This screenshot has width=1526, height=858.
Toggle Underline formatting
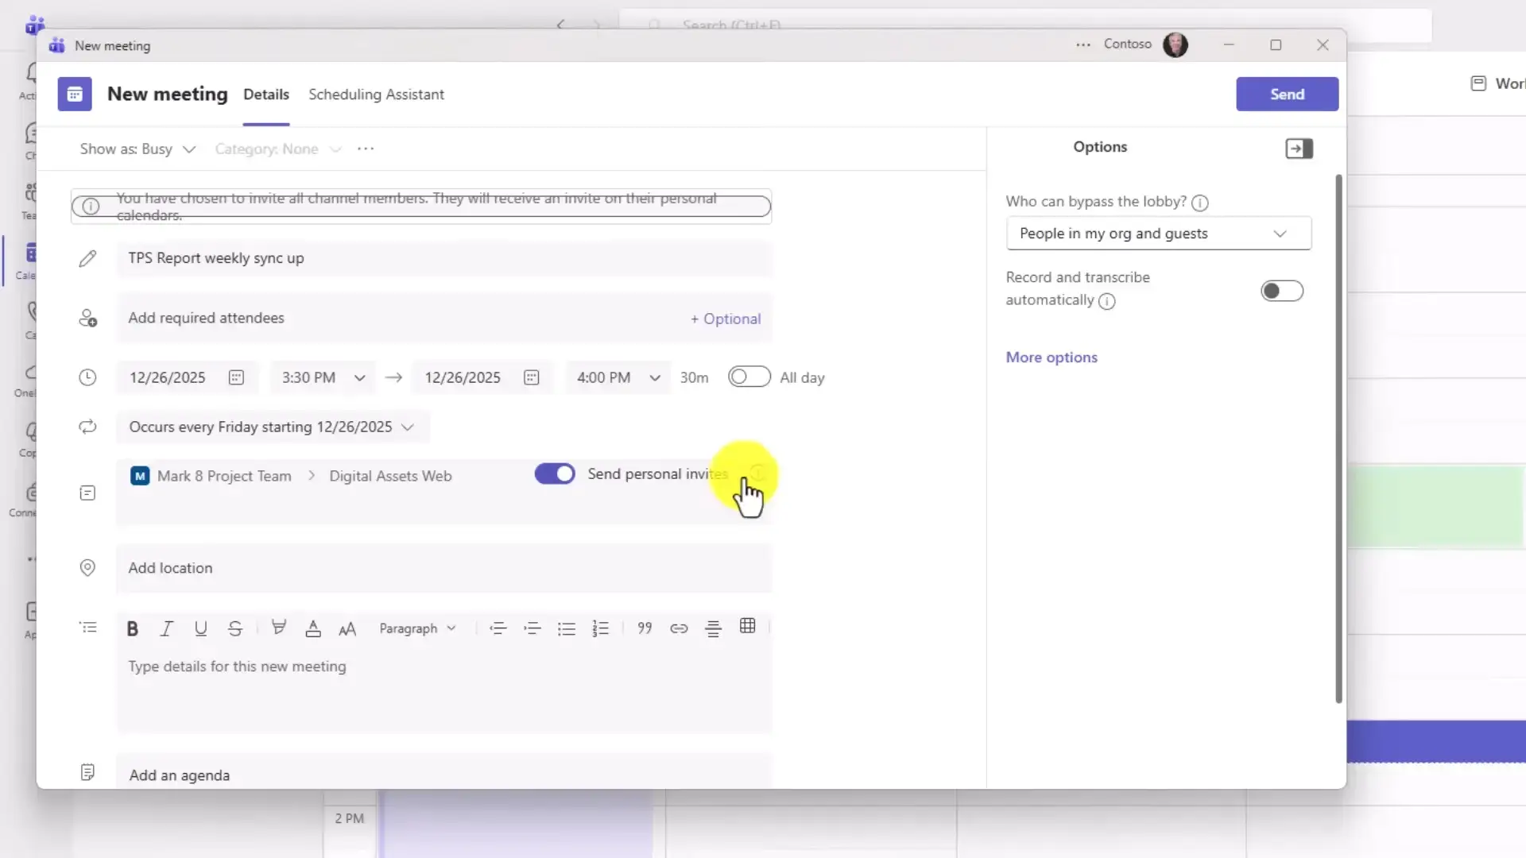point(200,628)
